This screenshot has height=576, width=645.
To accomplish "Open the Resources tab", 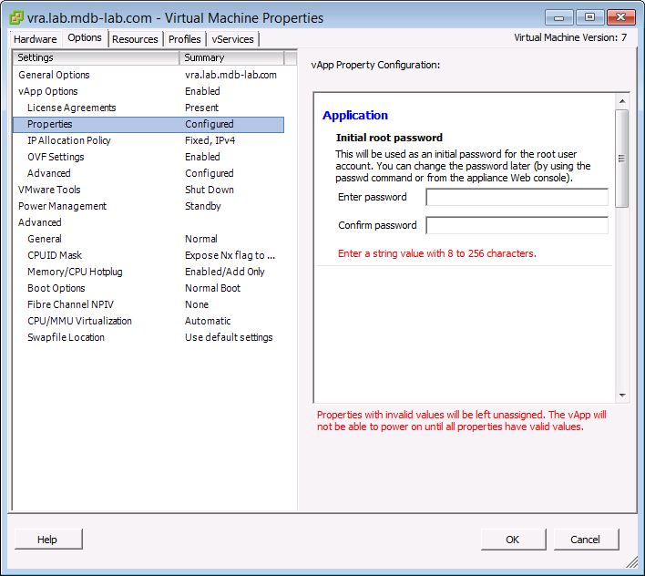I will [x=135, y=39].
